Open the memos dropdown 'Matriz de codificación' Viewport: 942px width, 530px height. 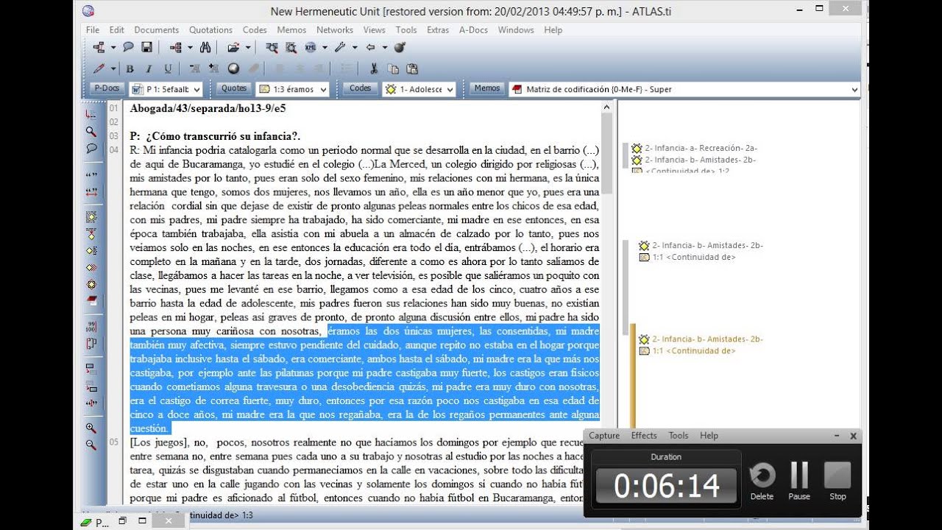684,89
